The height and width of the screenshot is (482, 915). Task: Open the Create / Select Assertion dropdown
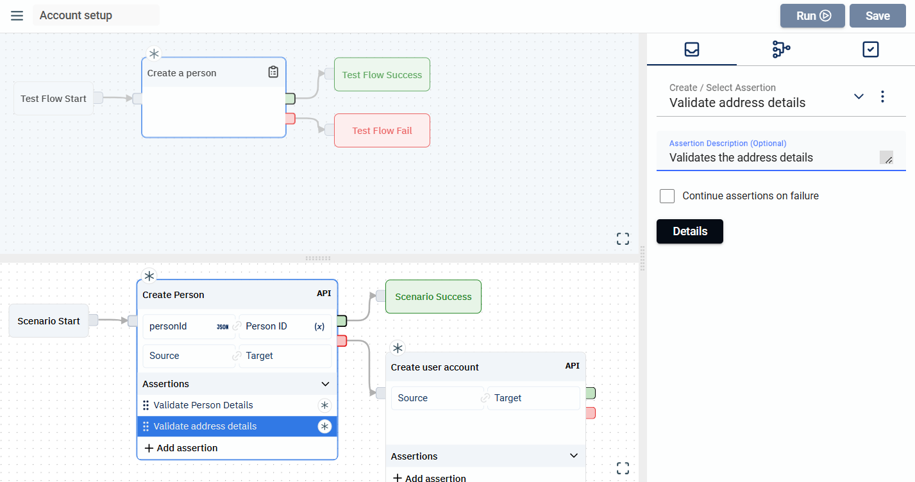click(859, 96)
